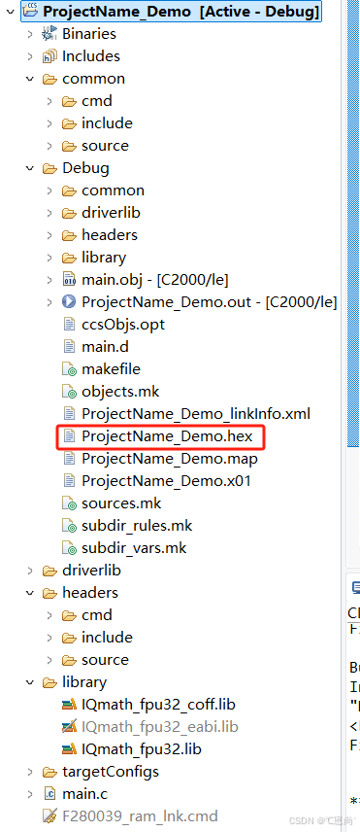Select the ProjectName_Demo.x01 file
This screenshot has width=360, height=832.
[x=166, y=481]
